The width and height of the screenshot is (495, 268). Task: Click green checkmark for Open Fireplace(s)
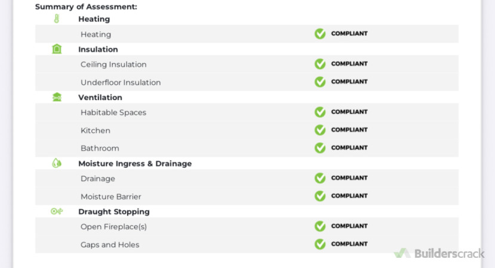tap(320, 226)
